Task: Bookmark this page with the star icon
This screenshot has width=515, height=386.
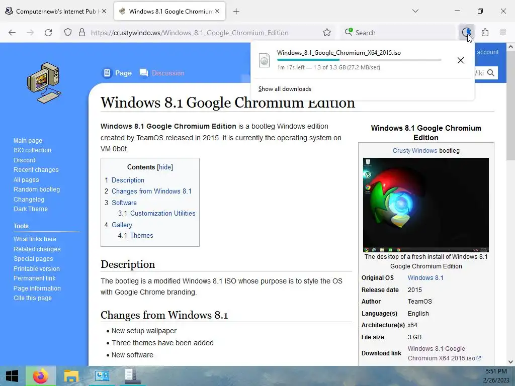Action: pyautogui.click(x=326, y=33)
